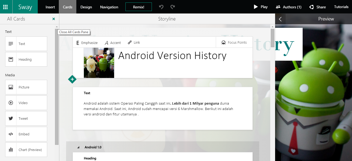Open the Navigation tab

[x=109, y=7]
